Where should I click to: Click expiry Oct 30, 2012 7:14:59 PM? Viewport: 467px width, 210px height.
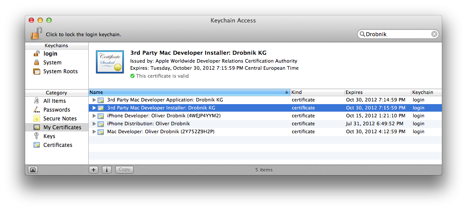coord(376,100)
